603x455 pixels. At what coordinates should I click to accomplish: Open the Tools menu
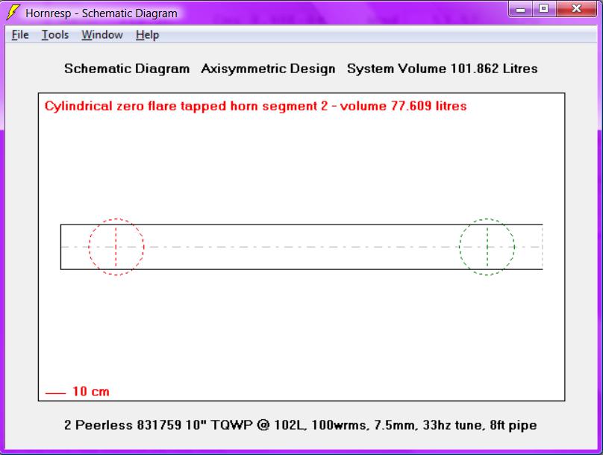pyautogui.click(x=55, y=34)
